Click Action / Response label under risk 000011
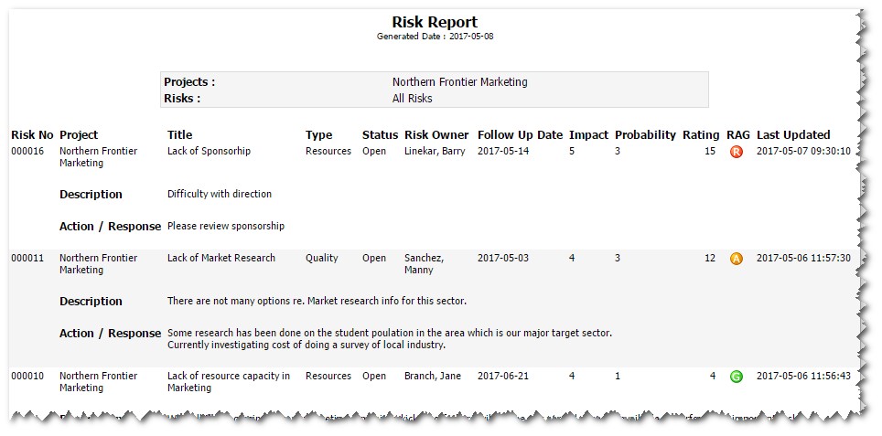Viewport: 882px width, 436px height. tap(110, 334)
